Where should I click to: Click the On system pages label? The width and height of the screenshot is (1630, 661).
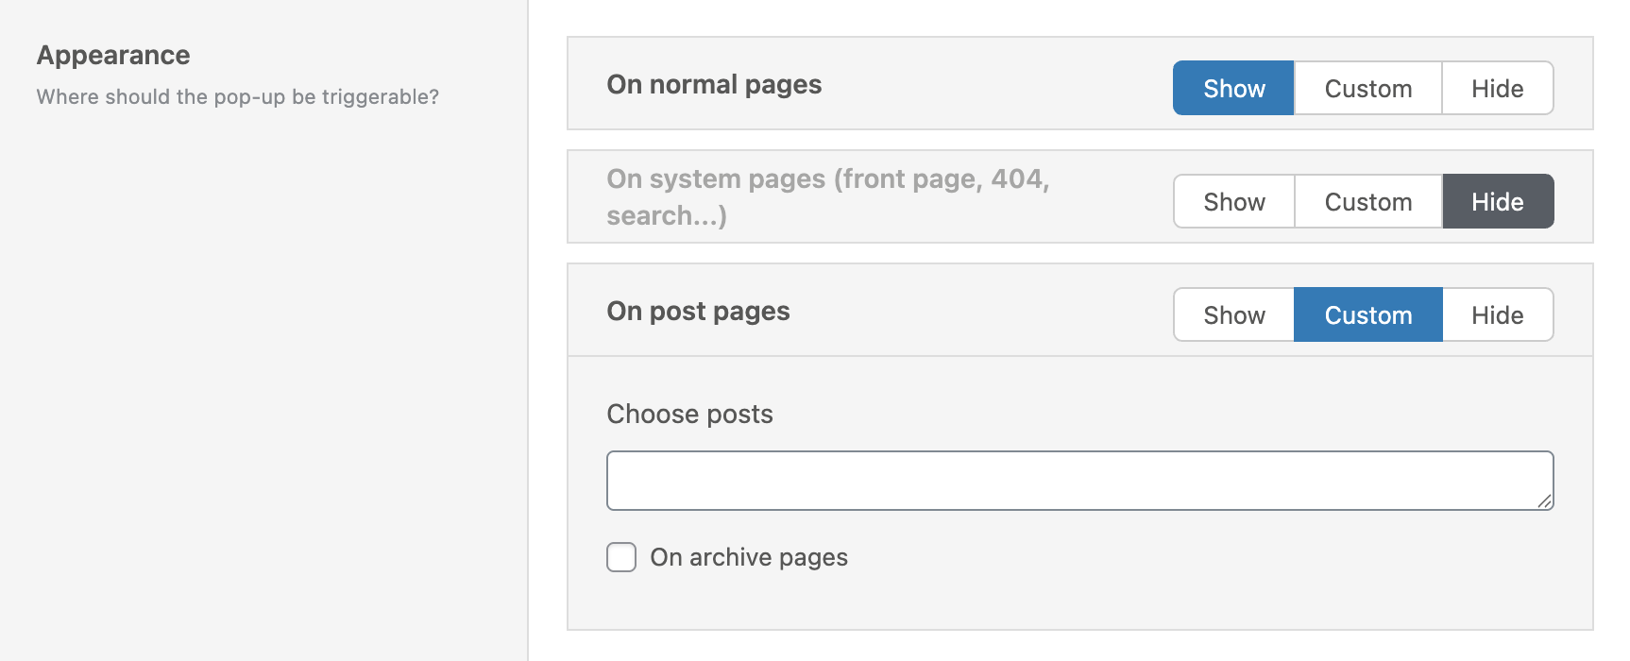828,196
